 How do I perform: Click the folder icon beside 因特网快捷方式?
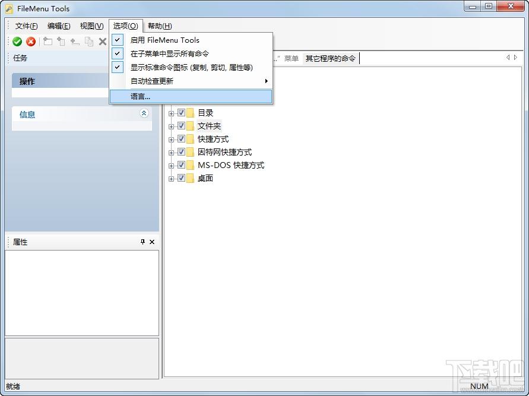click(190, 152)
